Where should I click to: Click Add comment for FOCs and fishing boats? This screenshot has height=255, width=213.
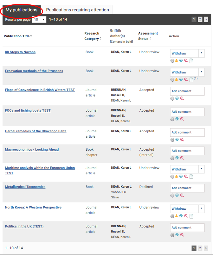pos(187,112)
